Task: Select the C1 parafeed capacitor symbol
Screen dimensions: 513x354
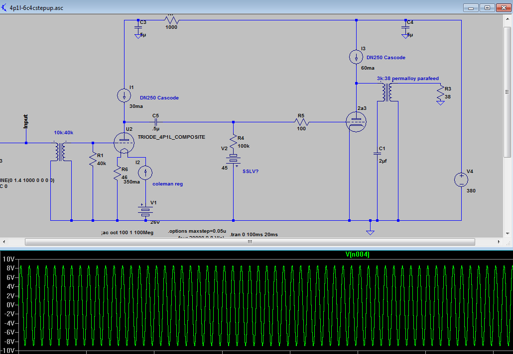Action: [x=377, y=154]
